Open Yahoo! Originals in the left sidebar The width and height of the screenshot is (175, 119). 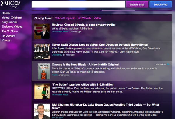point(12,18)
